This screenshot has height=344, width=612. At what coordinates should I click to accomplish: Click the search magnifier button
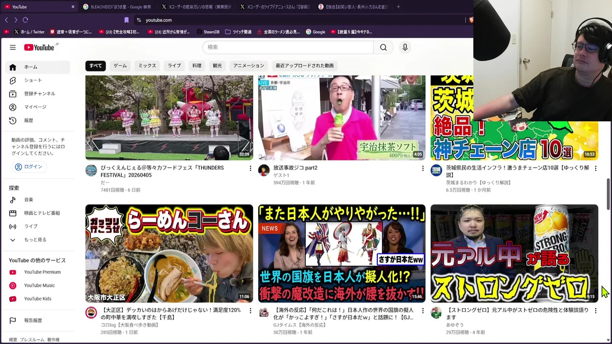tap(383, 47)
